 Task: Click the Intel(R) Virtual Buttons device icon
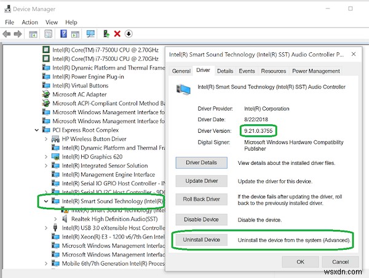[x=46, y=85]
